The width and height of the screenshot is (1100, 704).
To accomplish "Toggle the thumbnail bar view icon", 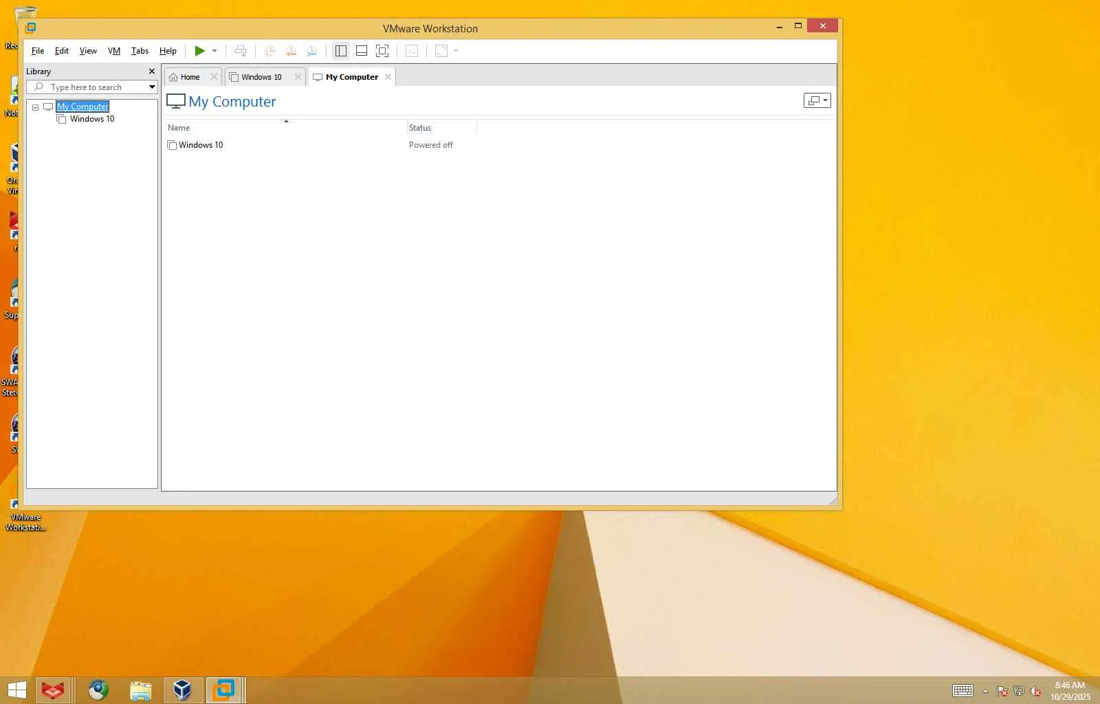I will tap(362, 51).
